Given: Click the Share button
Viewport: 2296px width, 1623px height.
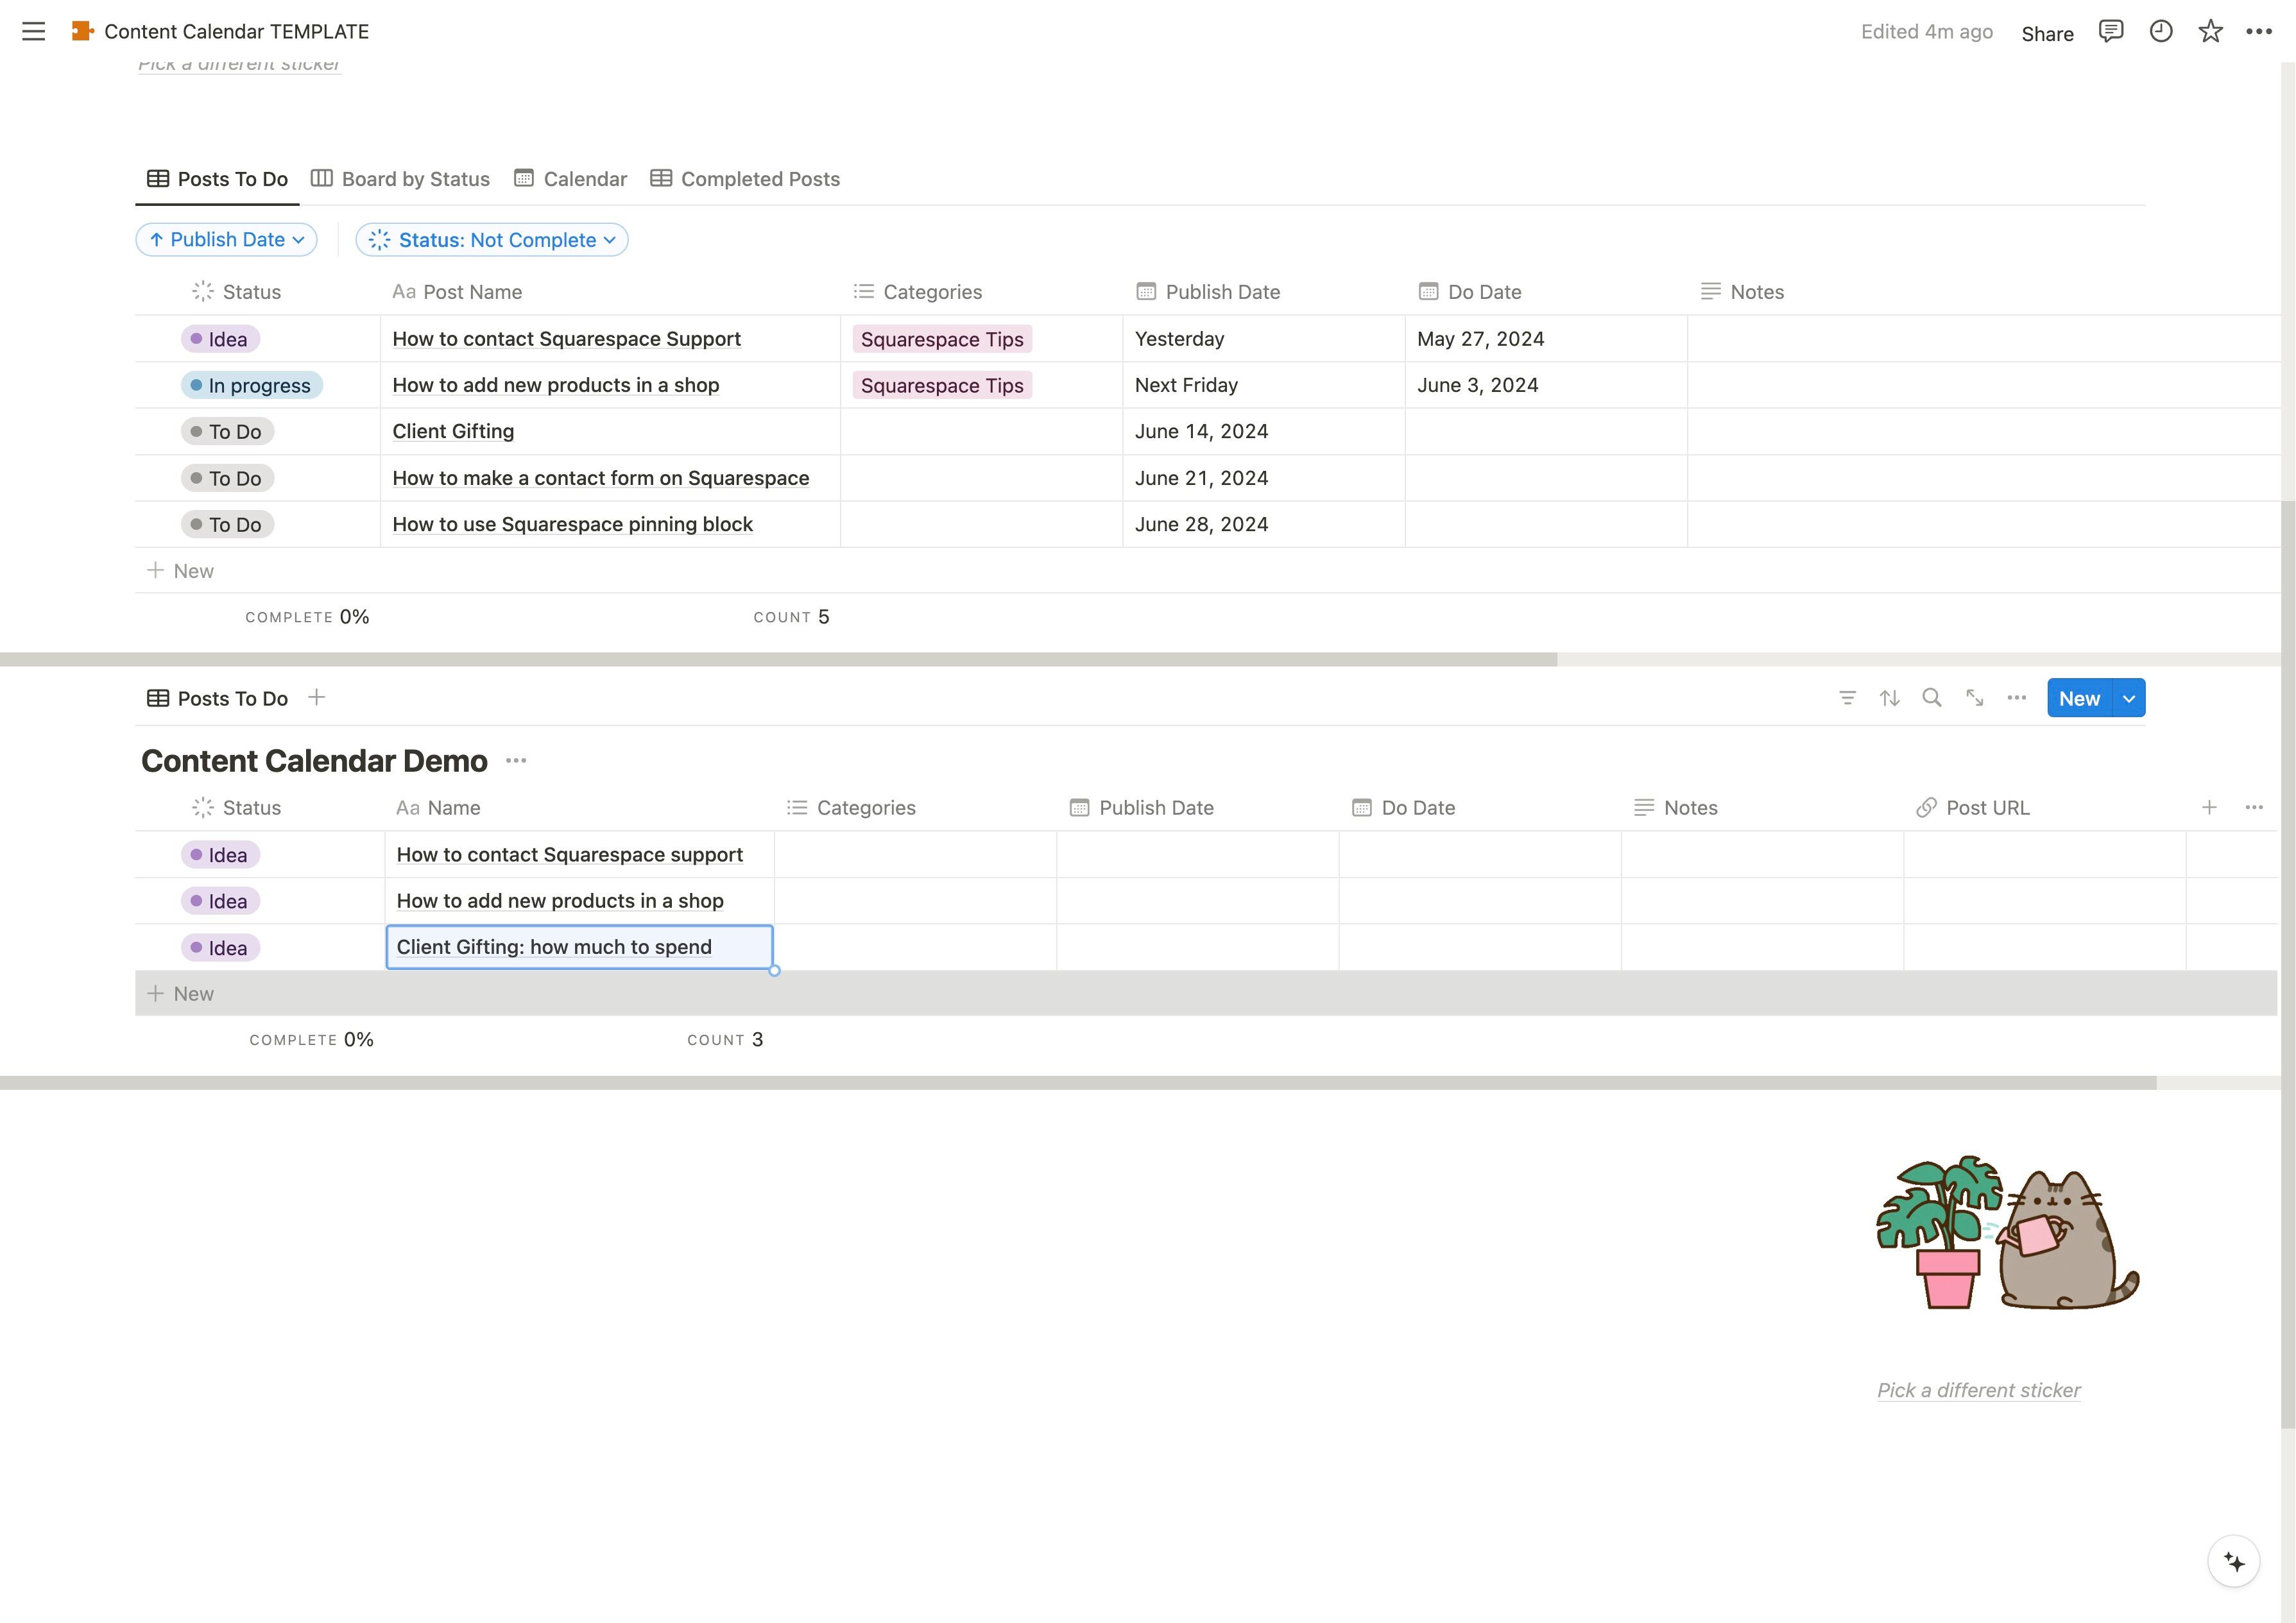Looking at the screenshot, I should (2047, 33).
